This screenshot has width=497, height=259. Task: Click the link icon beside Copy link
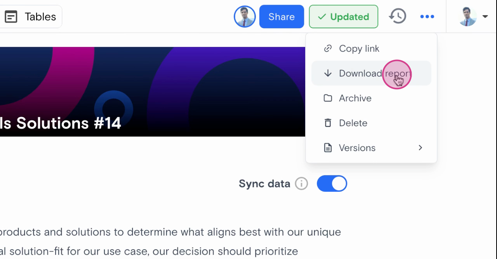328,49
